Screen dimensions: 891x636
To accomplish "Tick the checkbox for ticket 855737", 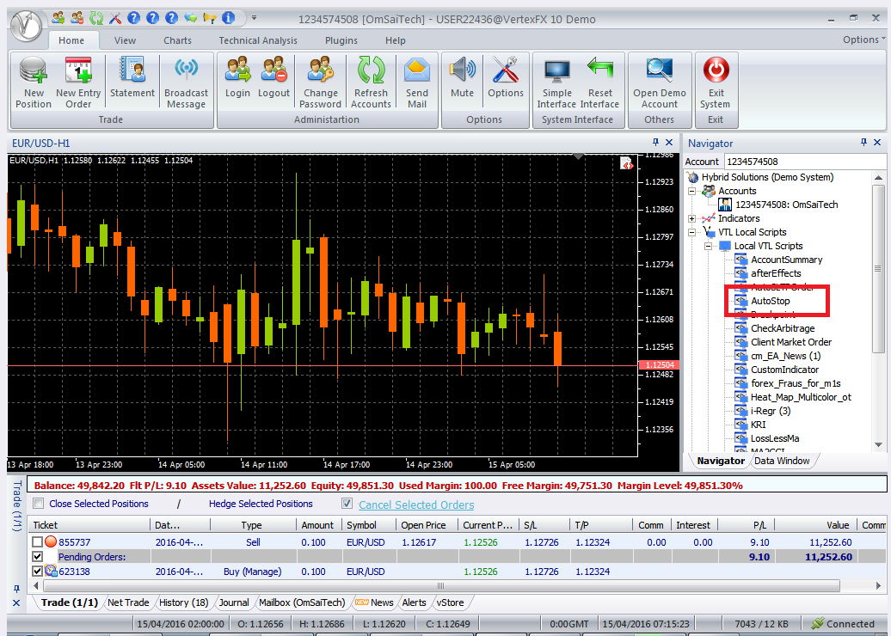I will [x=37, y=542].
